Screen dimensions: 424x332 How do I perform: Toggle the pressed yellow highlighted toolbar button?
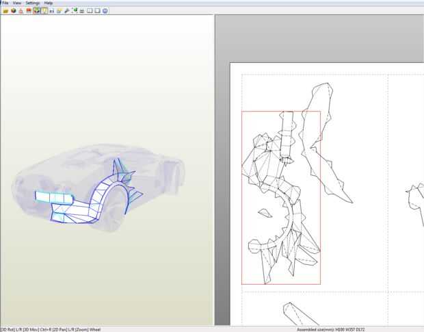(44, 11)
